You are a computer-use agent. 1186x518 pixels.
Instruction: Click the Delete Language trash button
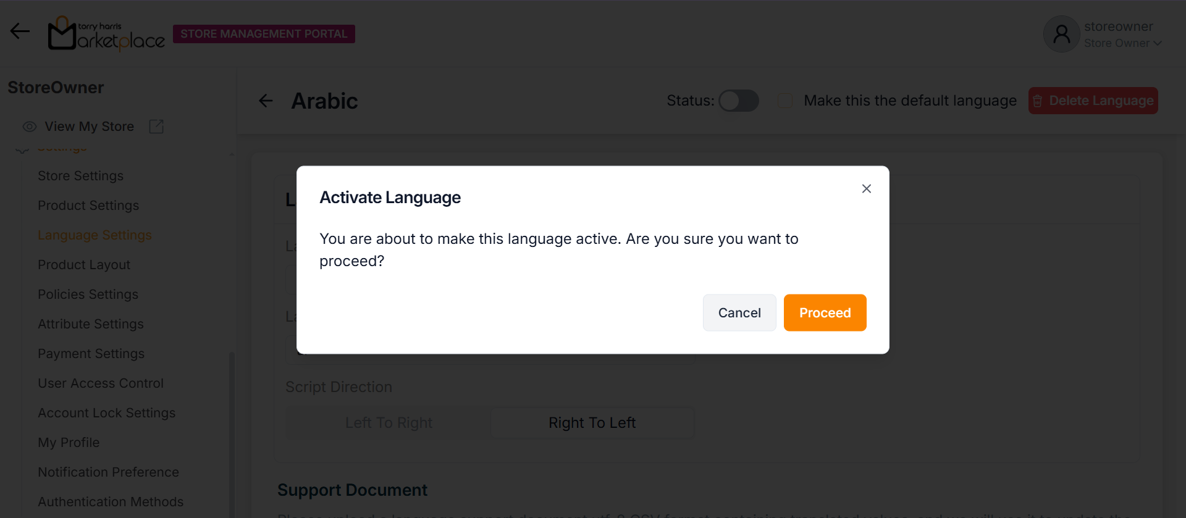1093,101
